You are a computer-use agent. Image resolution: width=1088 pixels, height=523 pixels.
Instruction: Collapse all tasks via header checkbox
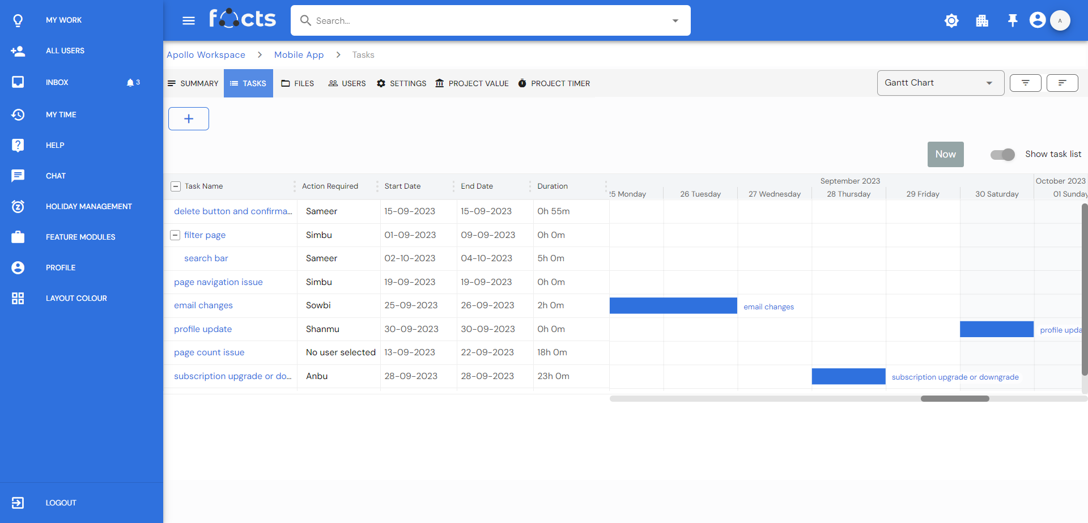click(x=176, y=186)
